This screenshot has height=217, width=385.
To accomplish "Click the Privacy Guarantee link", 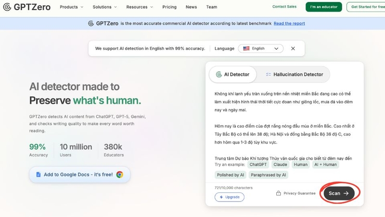I will click(x=296, y=193).
